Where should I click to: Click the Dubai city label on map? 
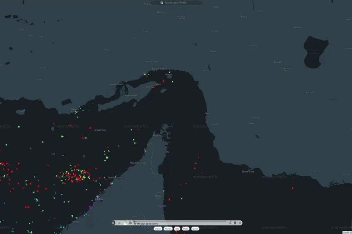click(x=99, y=199)
